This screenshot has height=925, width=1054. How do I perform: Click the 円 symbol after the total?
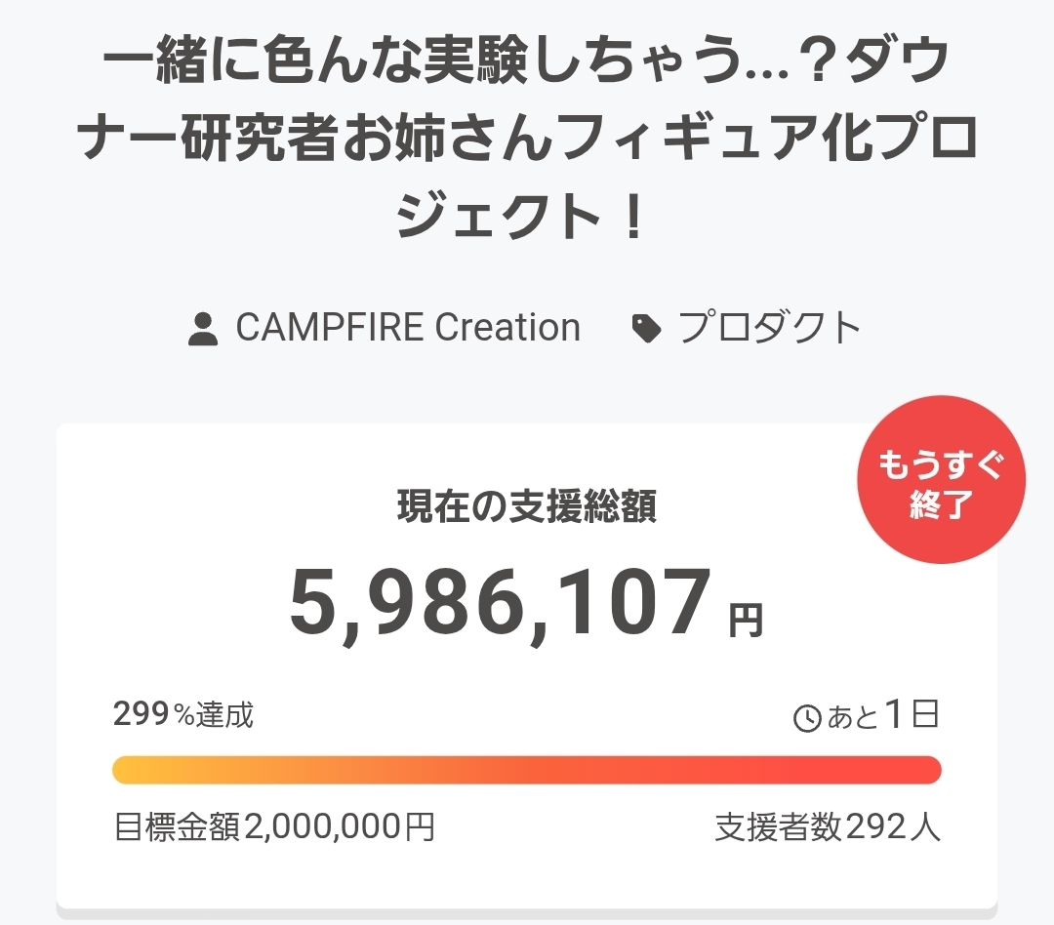click(x=747, y=621)
